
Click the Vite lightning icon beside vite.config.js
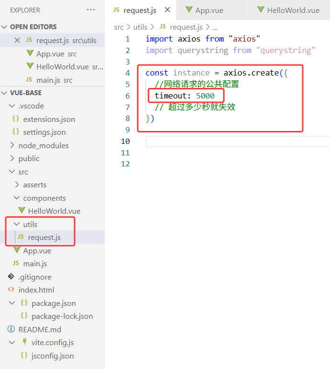[24, 342]
